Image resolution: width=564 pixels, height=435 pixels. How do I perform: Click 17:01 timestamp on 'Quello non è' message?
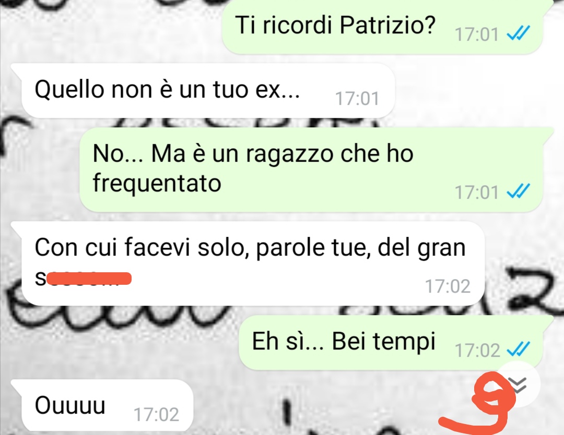(x=357, y=99)
